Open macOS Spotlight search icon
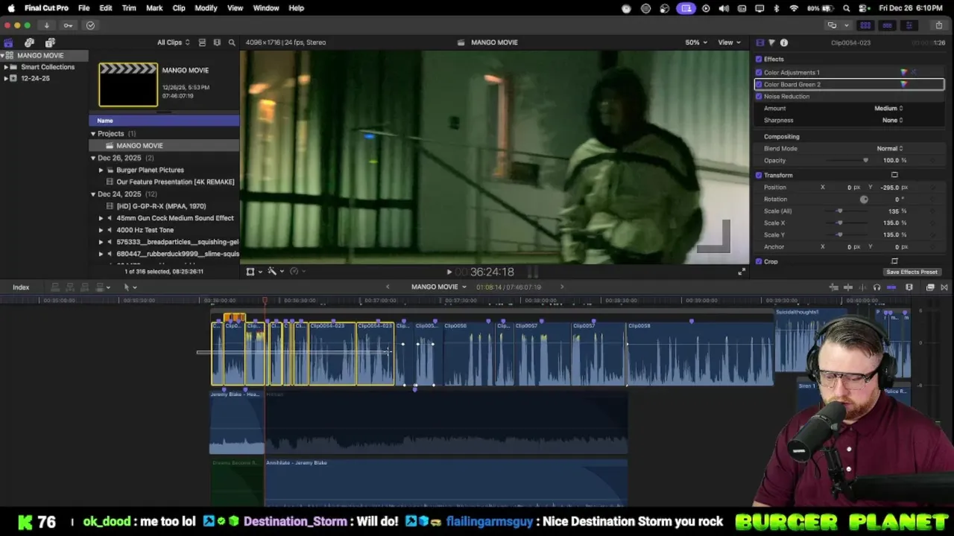The image size is (954, 536). pos(847,8)
